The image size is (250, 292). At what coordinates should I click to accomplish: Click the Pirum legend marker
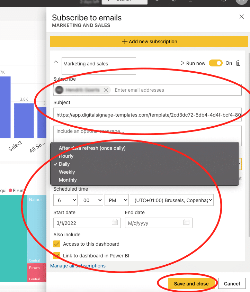[10, 190]
